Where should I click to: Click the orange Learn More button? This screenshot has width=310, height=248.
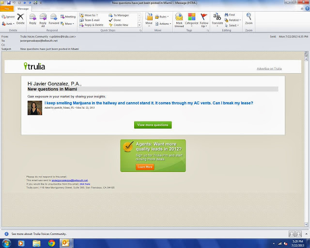145,167
